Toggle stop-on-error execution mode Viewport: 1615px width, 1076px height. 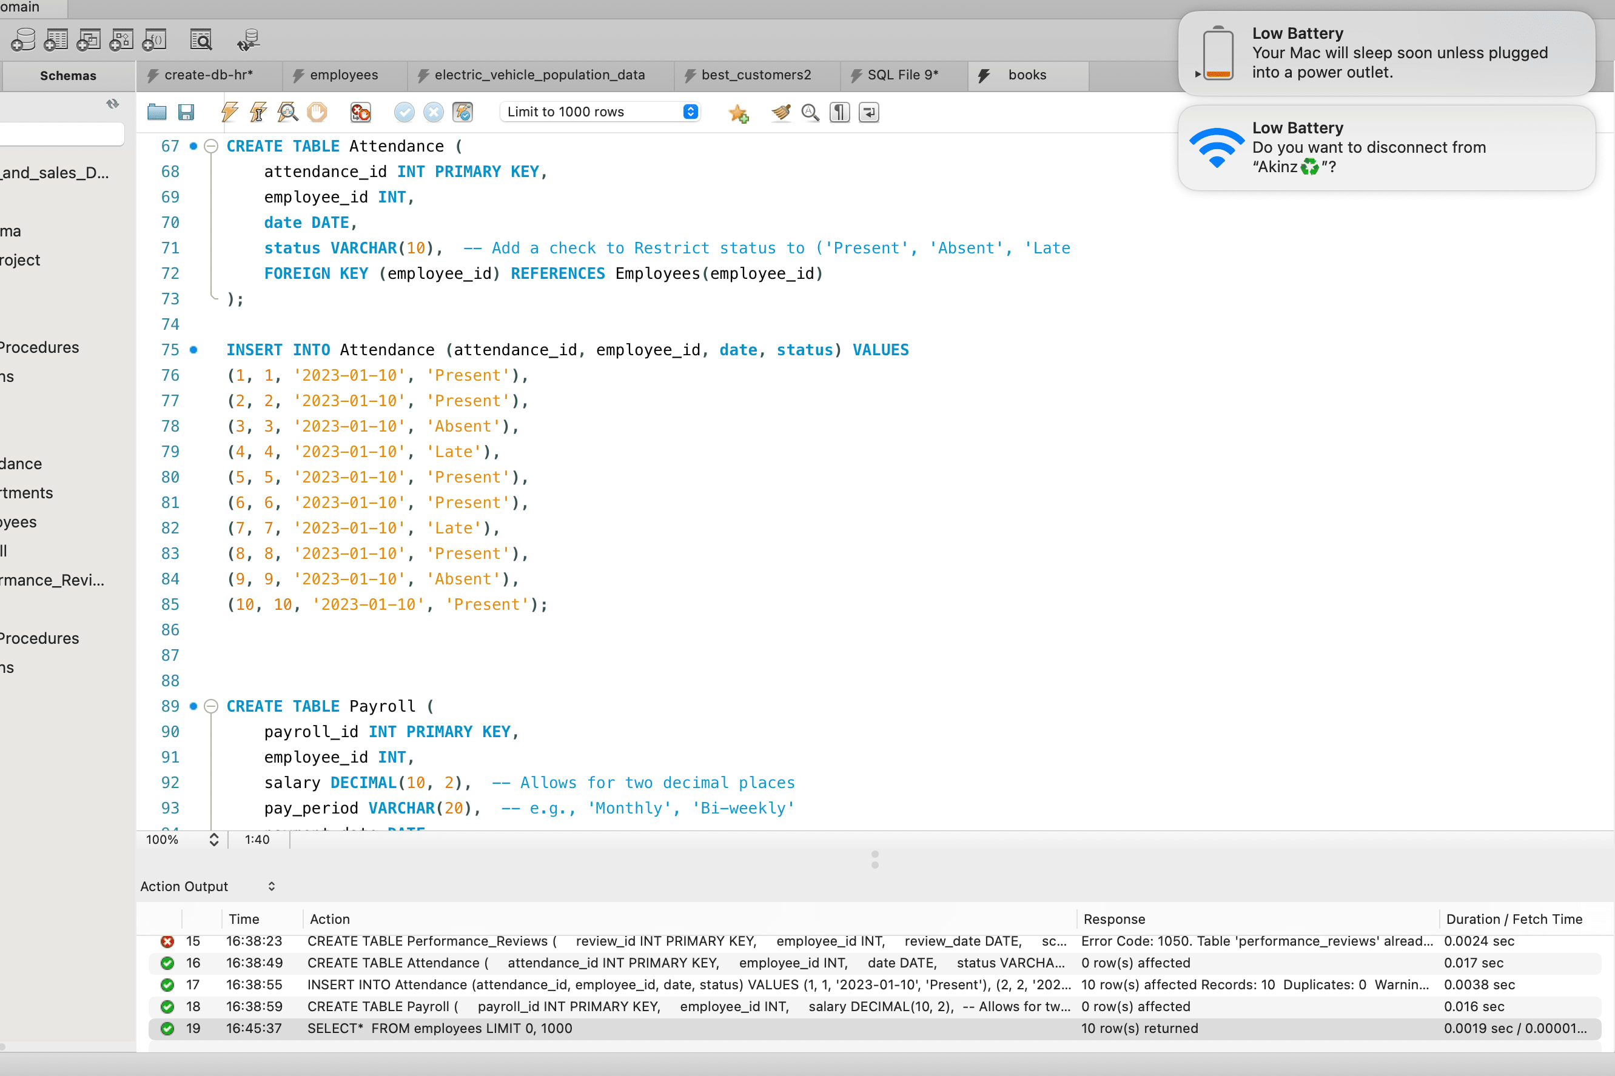[x=360, y=112]
